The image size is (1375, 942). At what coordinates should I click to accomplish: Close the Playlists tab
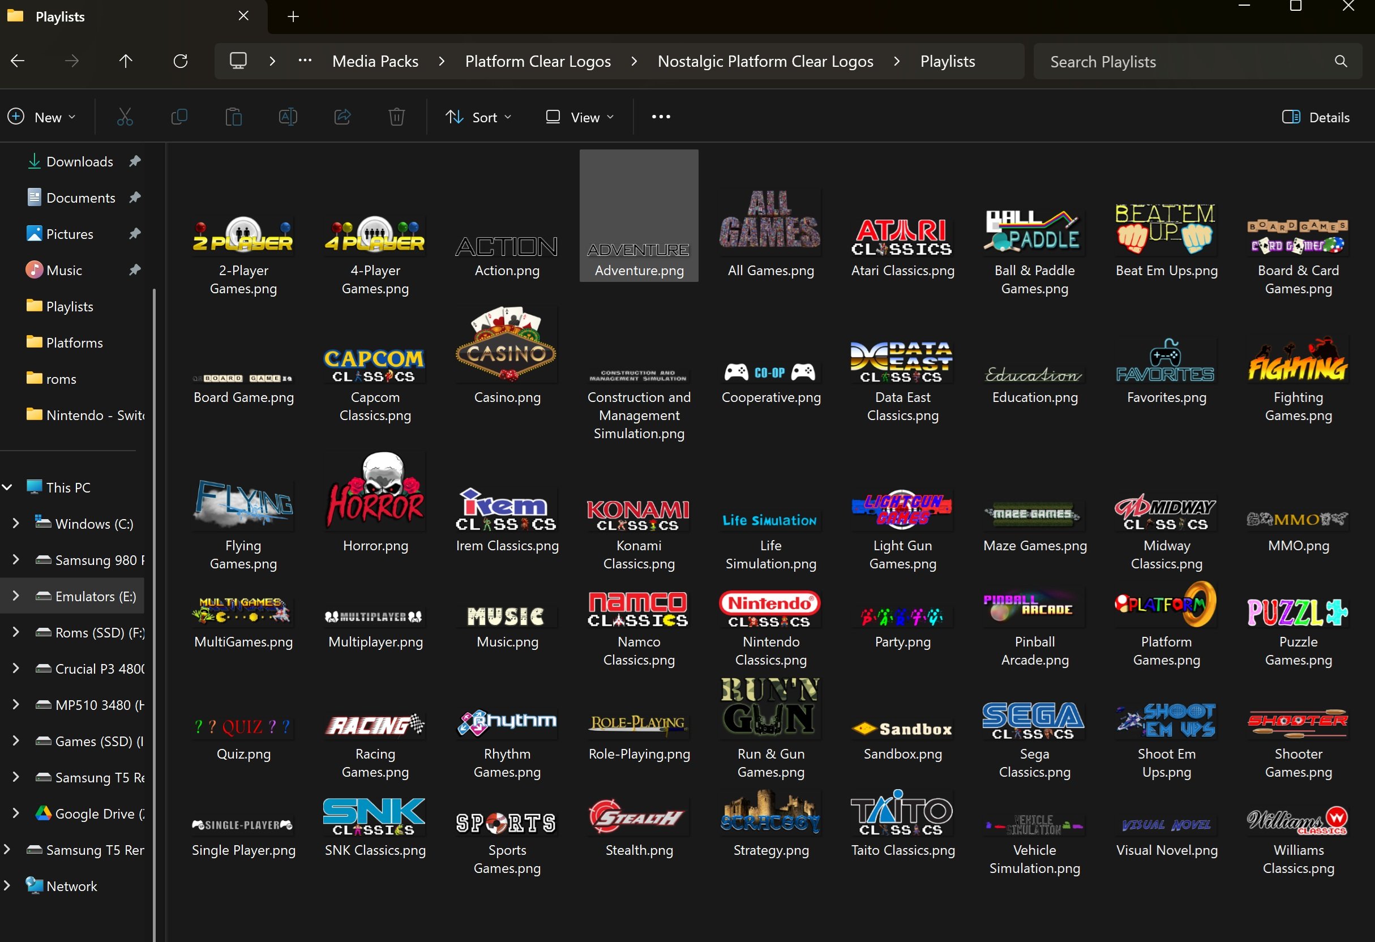point(243,16)
